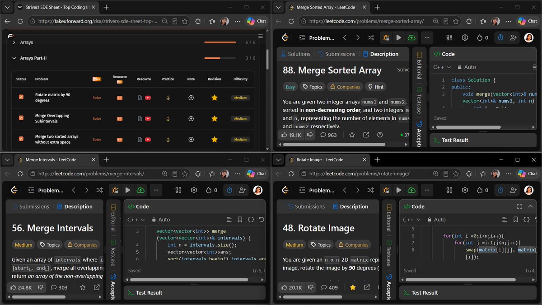Click the vertical scrollbar in the Strivers SDE Sheet page
The image size is (542, 305).
click(x=267, y=60)
